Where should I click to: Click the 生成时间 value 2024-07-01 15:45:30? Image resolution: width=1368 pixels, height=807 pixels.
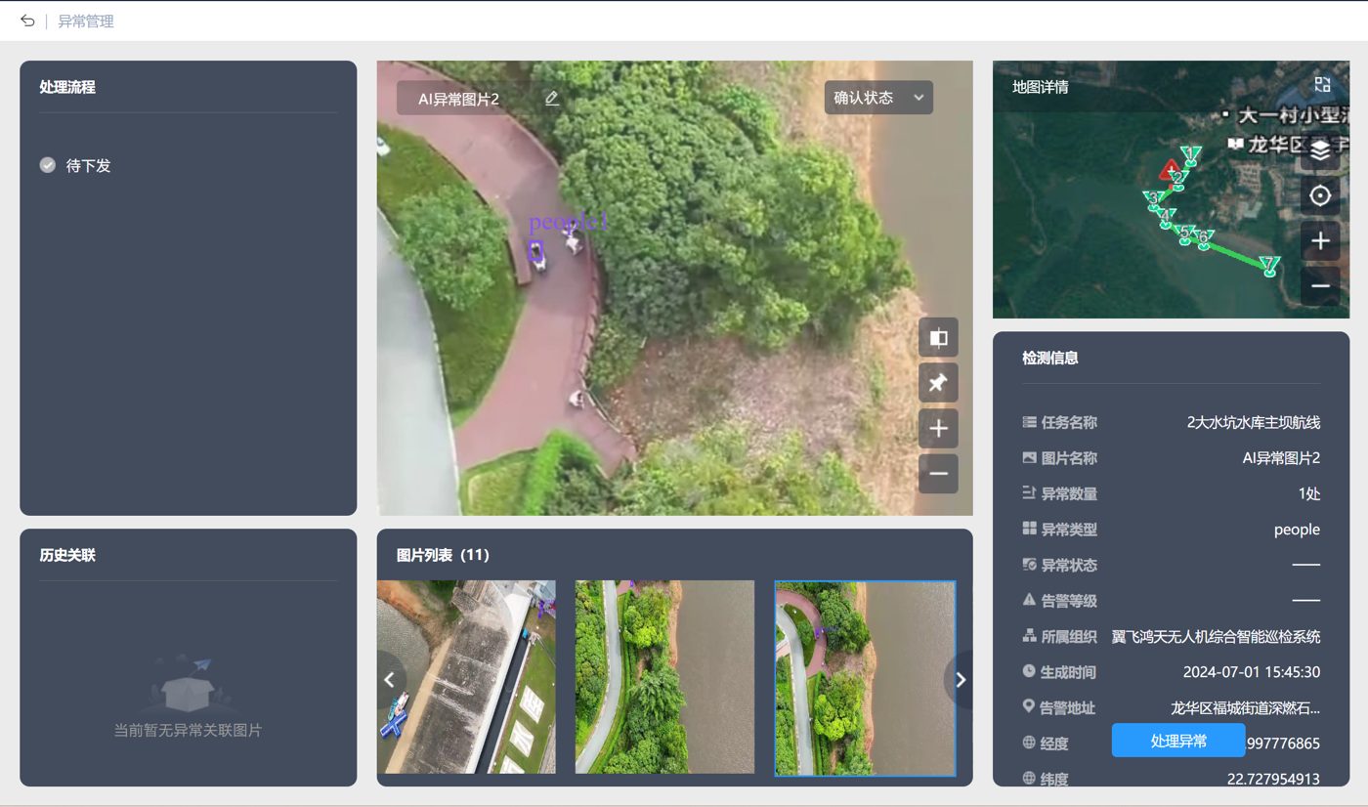pos(1252,672)
